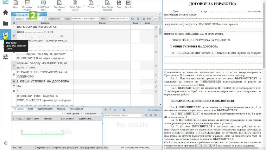This screenshot has width=266, height=150.
Task: Enable the Match Case checkbox
Action: 47,19
